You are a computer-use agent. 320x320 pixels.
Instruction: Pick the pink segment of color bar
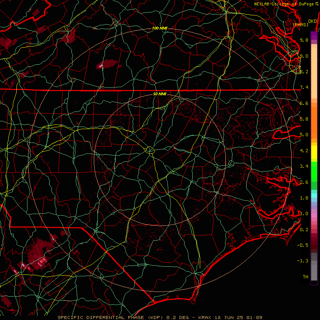pyautogui.click(x=314, y=215)
